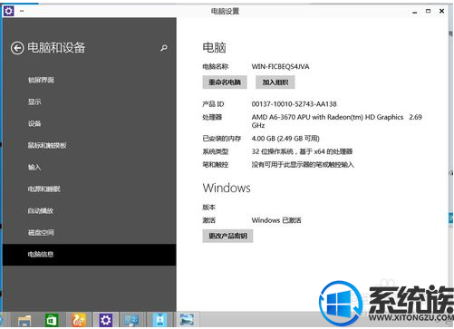Click the purple gear icon in title bar
Viewport: 454px width, 329px height.
coord(8,11)
